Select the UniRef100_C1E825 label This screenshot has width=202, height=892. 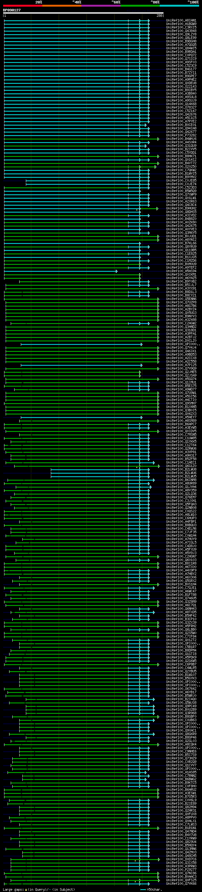coord(181,254)
